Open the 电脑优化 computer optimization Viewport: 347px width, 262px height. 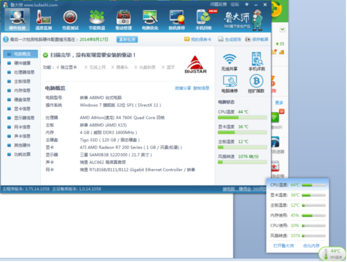(x=150, y=20)
